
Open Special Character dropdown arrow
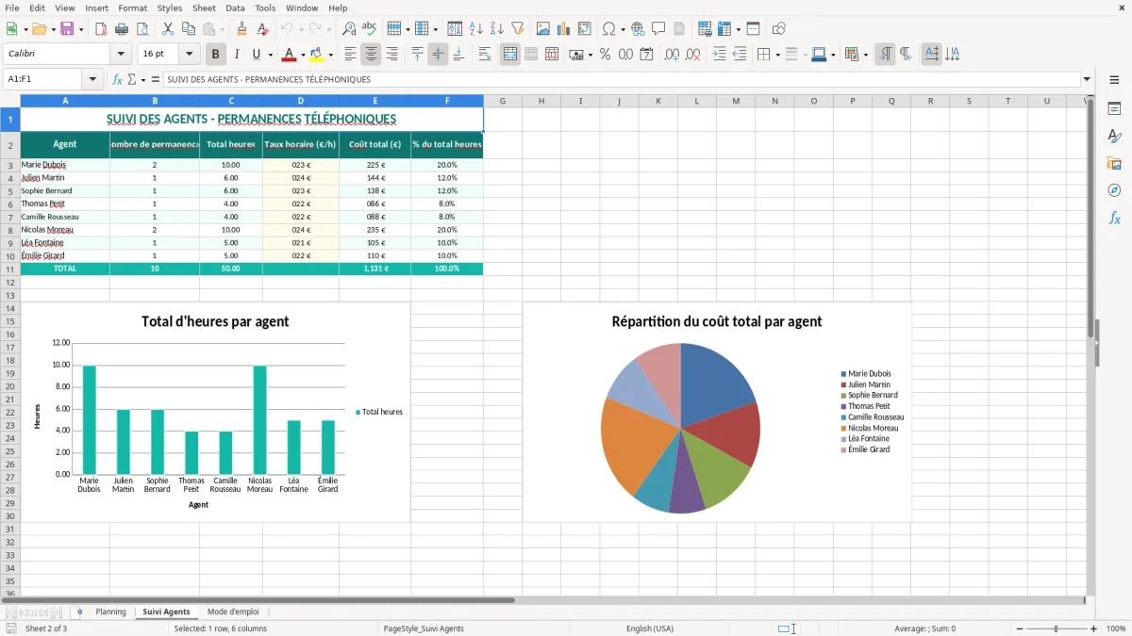coord(621,29)
